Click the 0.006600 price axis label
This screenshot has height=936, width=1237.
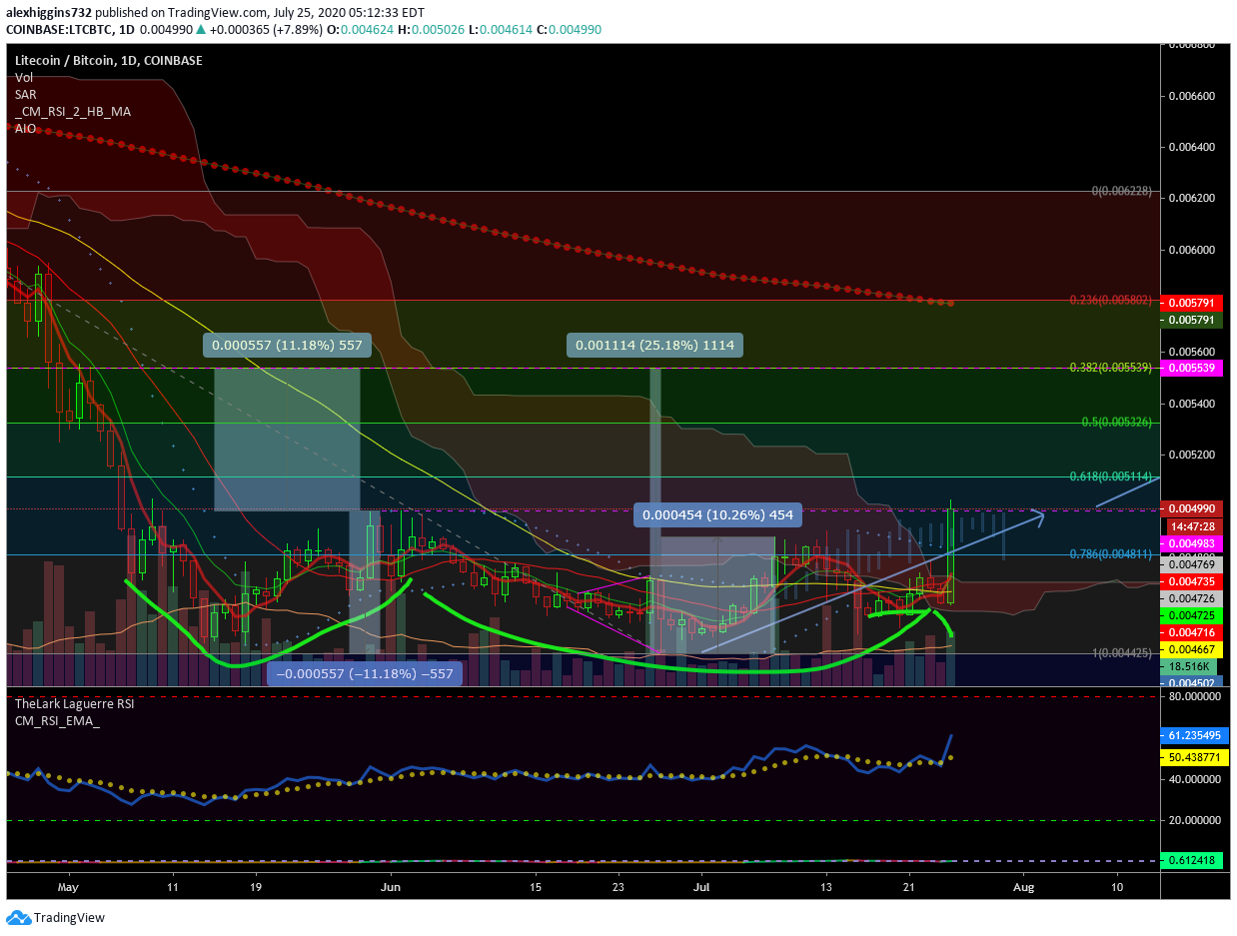click(1191, 96)
